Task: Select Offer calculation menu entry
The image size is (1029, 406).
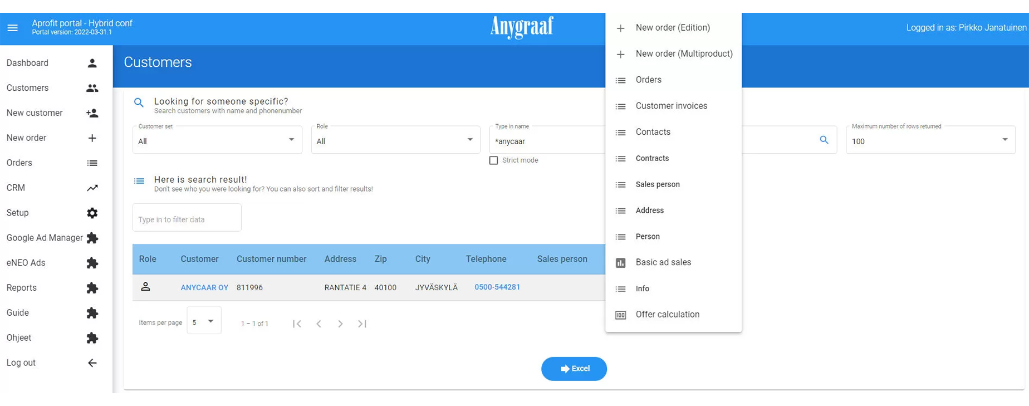Action: (667, 315)
